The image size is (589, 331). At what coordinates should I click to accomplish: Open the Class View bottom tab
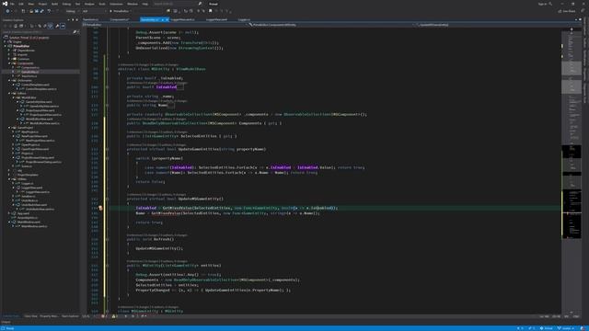click(x=30, y=316)
